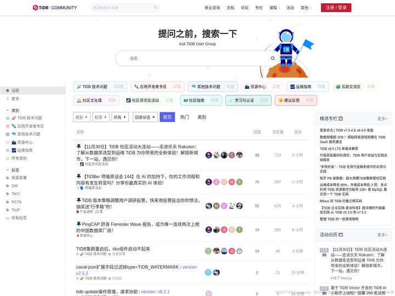Open the 所有 filter dropdown
The image size is (395, 296).
coord(120,117)
